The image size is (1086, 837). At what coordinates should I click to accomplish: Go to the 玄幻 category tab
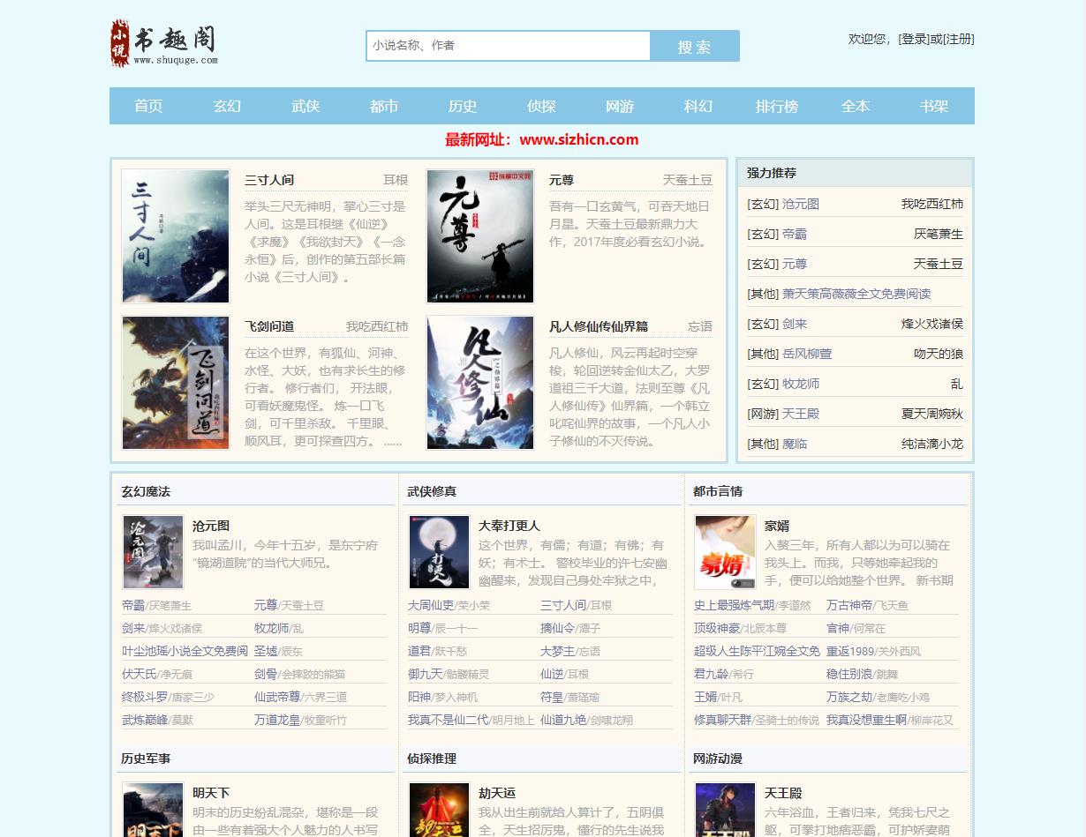point(227,106)
